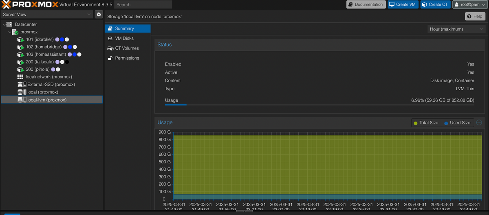
Task: Open the Hour (maximum) timeframe dropdown
Action: [456, 29]
